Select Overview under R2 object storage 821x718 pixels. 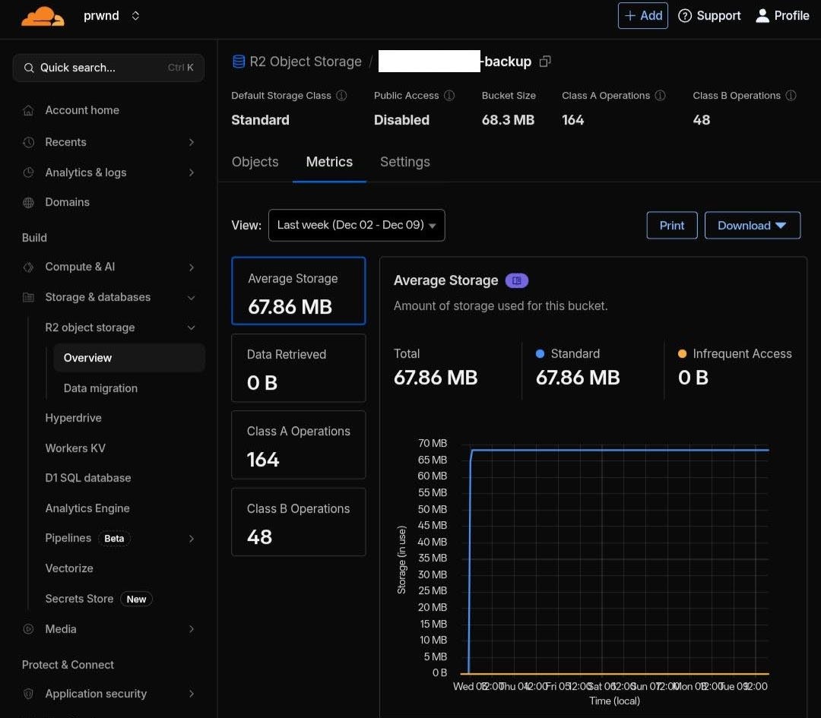pyautogui.click(x=128, y=358)
